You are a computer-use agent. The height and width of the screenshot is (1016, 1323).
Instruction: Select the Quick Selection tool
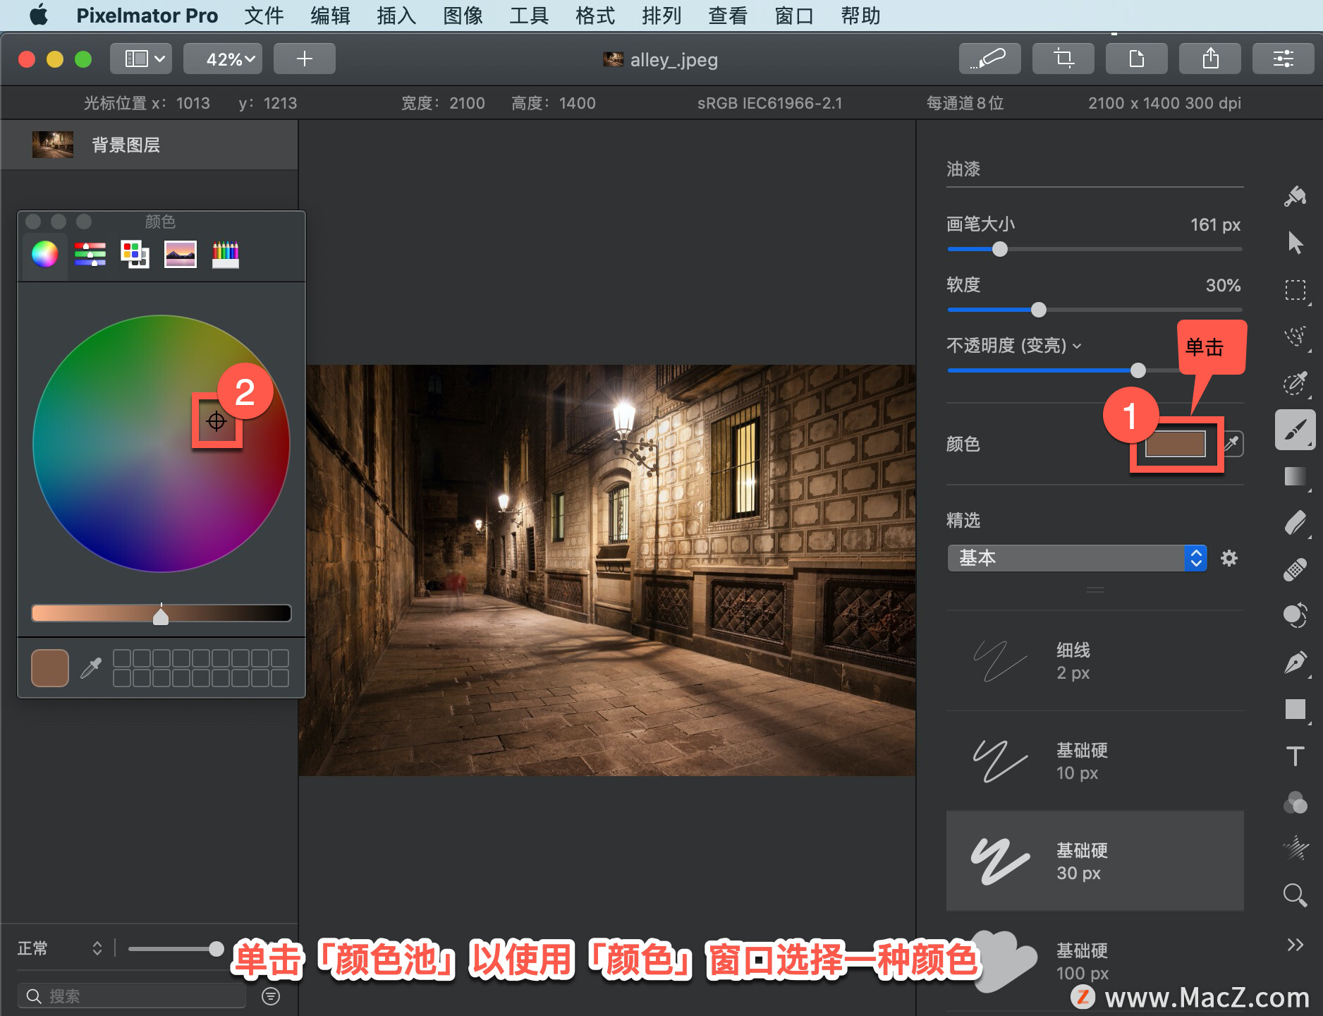(1295, 336)
